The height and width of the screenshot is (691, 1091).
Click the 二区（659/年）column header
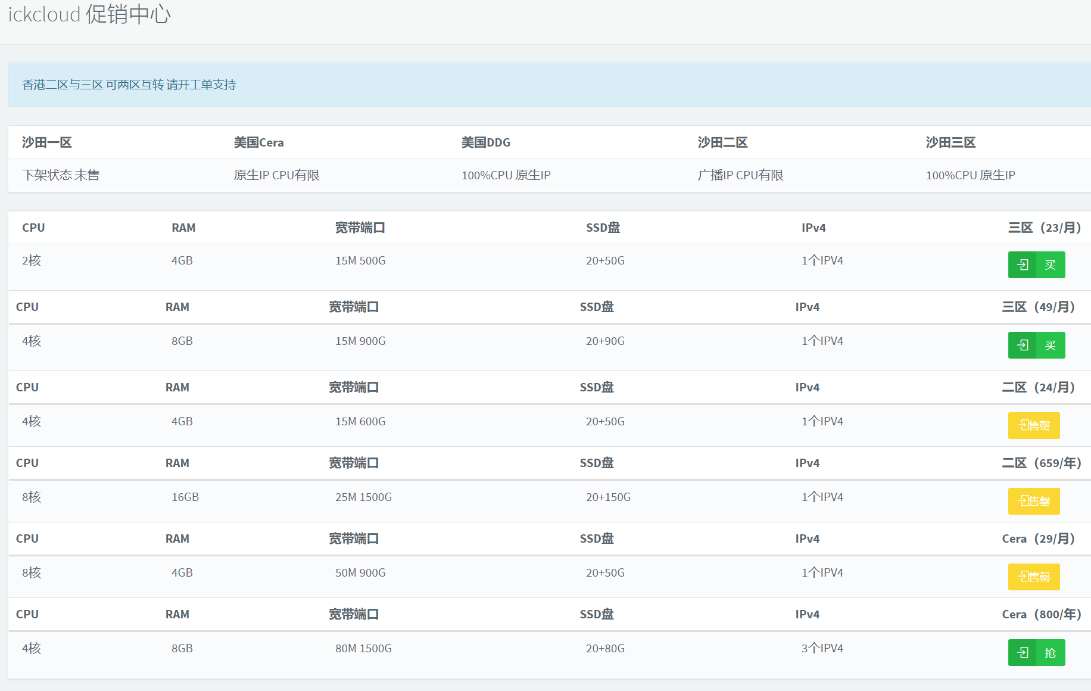pos(1041,463)
